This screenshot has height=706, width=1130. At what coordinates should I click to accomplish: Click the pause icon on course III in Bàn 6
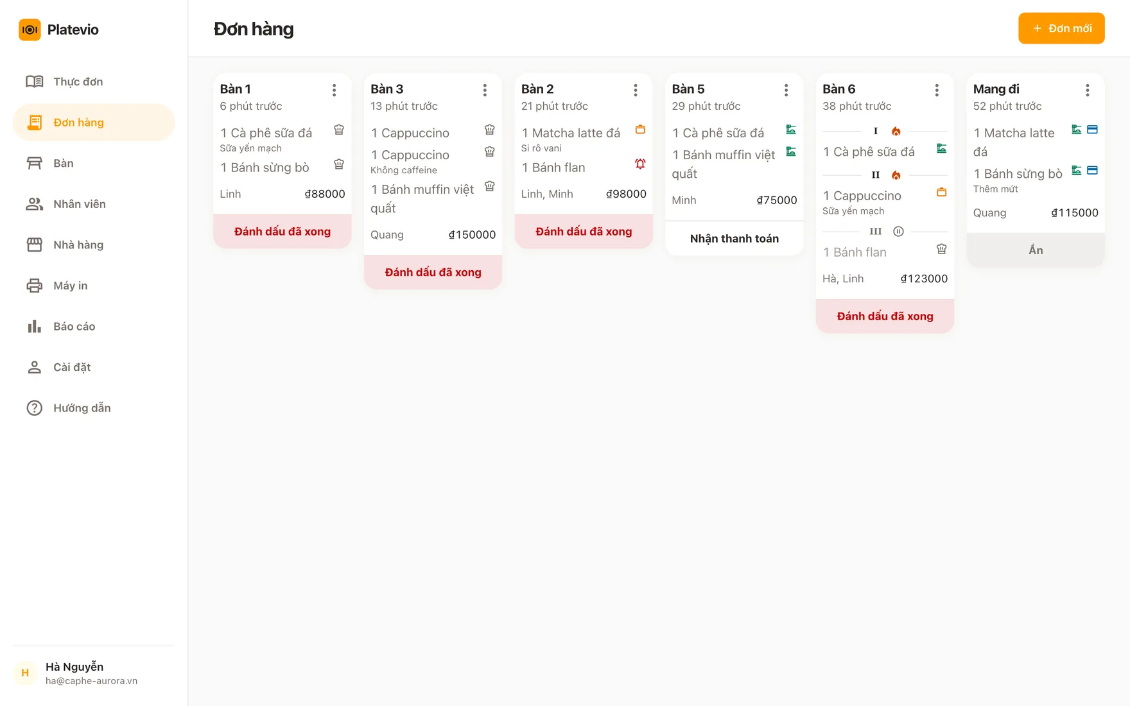pos(898,232)
